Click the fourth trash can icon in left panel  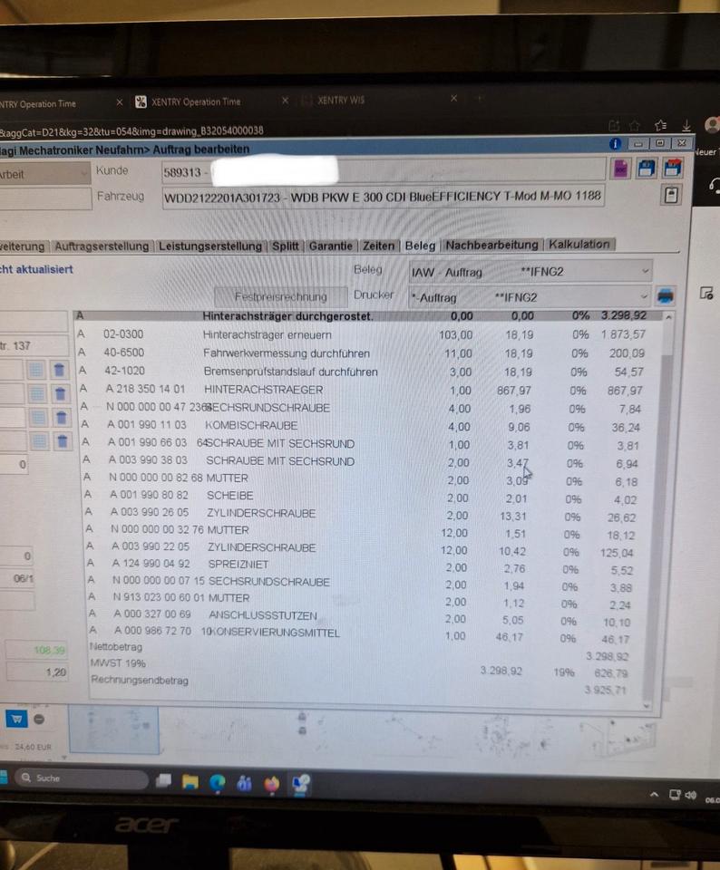pos(63,441)
